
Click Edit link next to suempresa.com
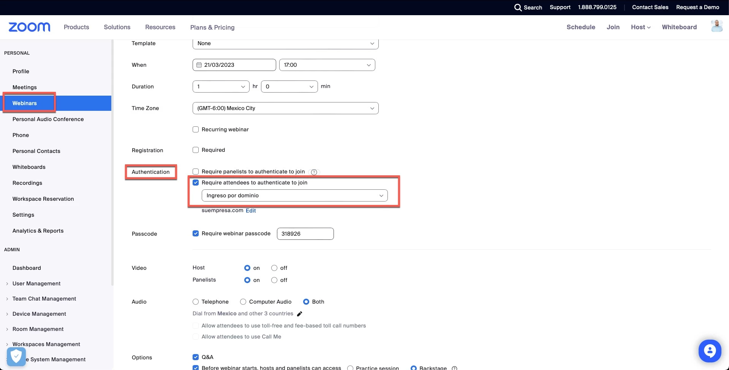pyautogui.click(x=251, y=211)
